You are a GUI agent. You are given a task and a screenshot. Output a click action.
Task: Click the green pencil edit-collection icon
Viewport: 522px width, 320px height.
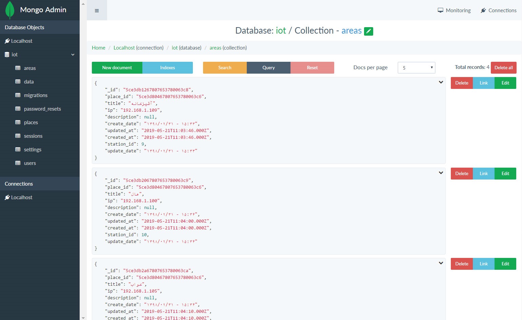pyautogui.click(x=368, y=31)
